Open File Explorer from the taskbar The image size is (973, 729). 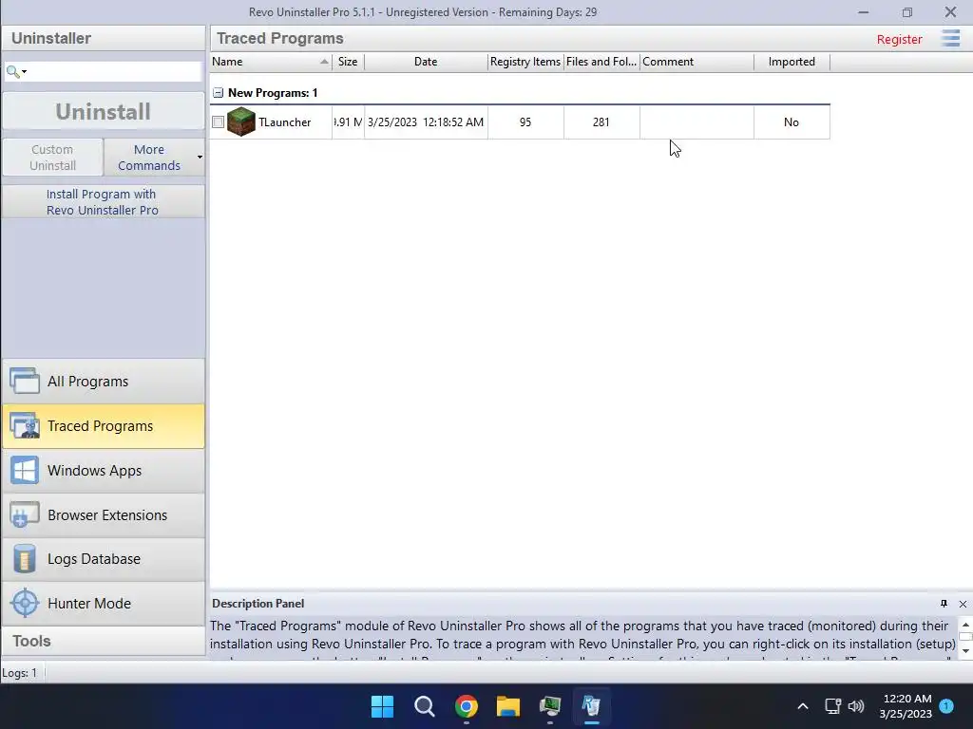(x=507, y=706)
